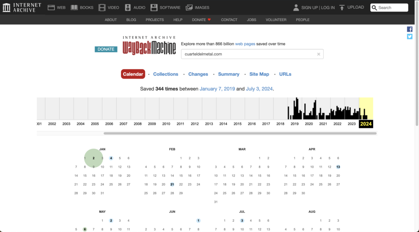
Task: Open the July 3, 2024 capture link
Action: pyautogui.click(x=259, y=89)
